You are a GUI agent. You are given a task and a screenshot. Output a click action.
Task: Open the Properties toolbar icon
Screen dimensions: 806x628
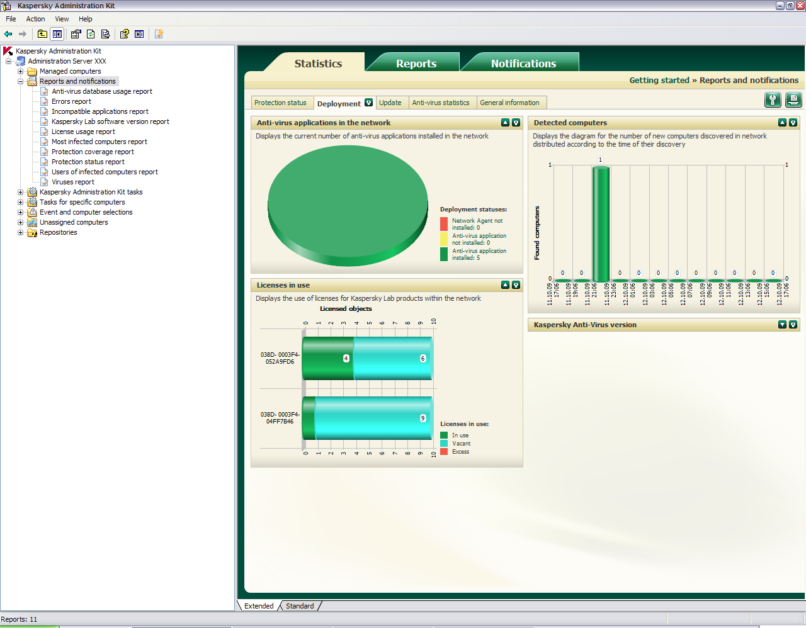tap(76, 34)
